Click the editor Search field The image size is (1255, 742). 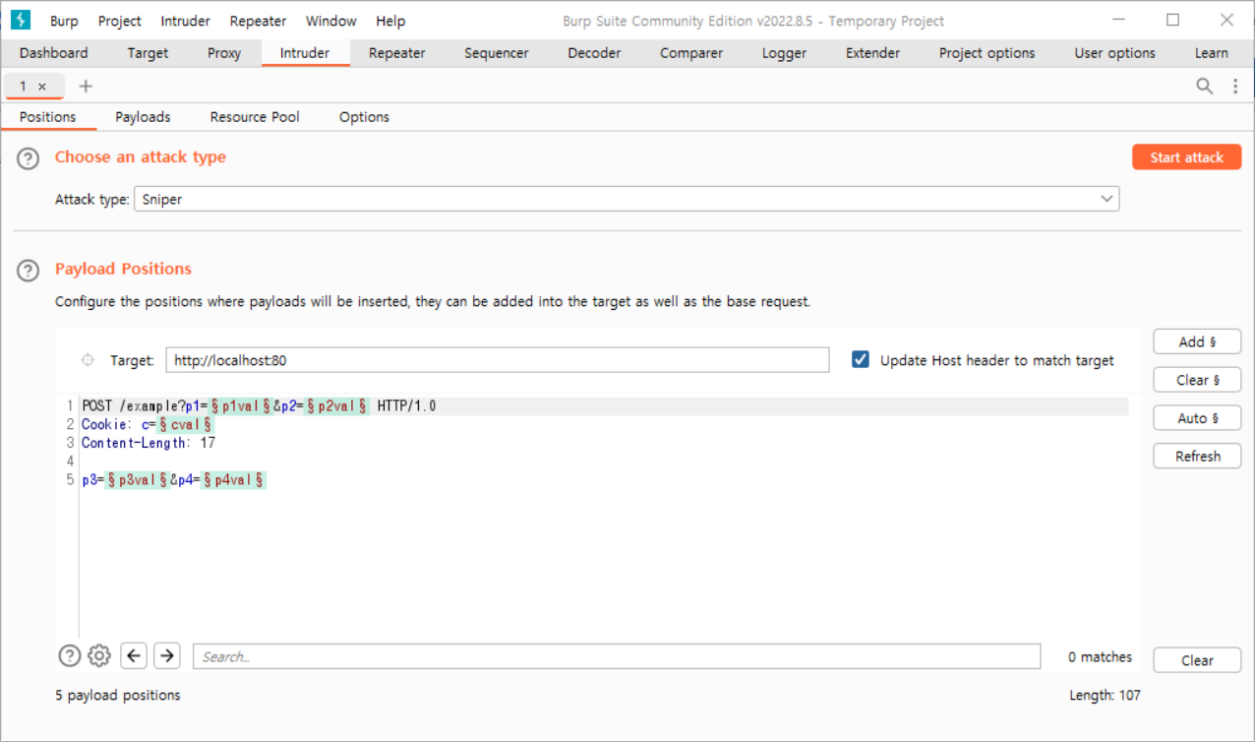(617, 656)
